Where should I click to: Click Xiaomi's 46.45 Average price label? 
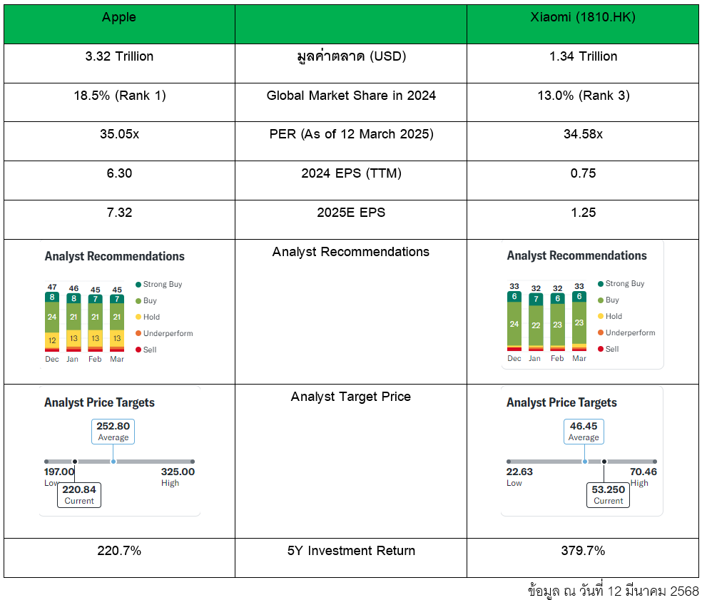584,432
